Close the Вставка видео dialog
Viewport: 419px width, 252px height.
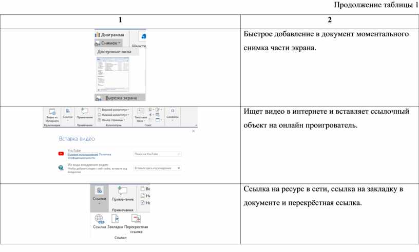pyautogui.click(x=193, y=131)
